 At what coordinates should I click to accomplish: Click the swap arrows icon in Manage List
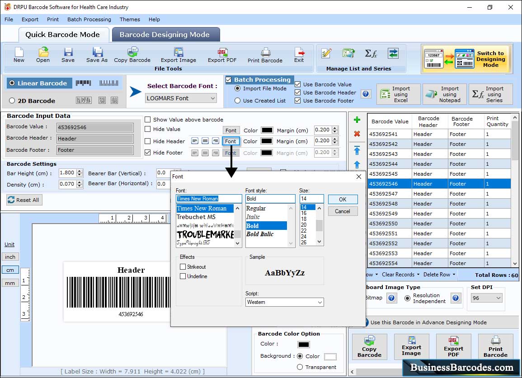(x=393, y=53)
